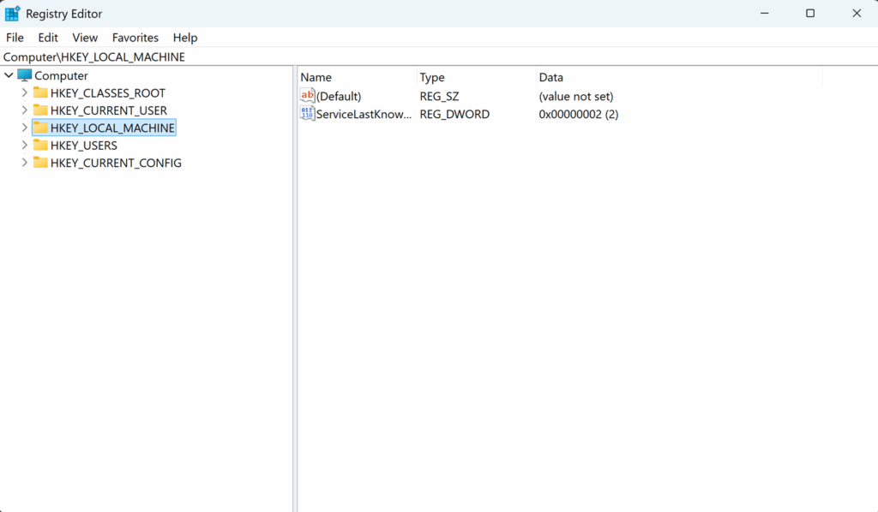Click the (Default) string value icon
The image size is (878, 512).
point(308,96)
